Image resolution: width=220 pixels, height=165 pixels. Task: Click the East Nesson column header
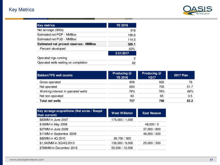pos(152,113)
